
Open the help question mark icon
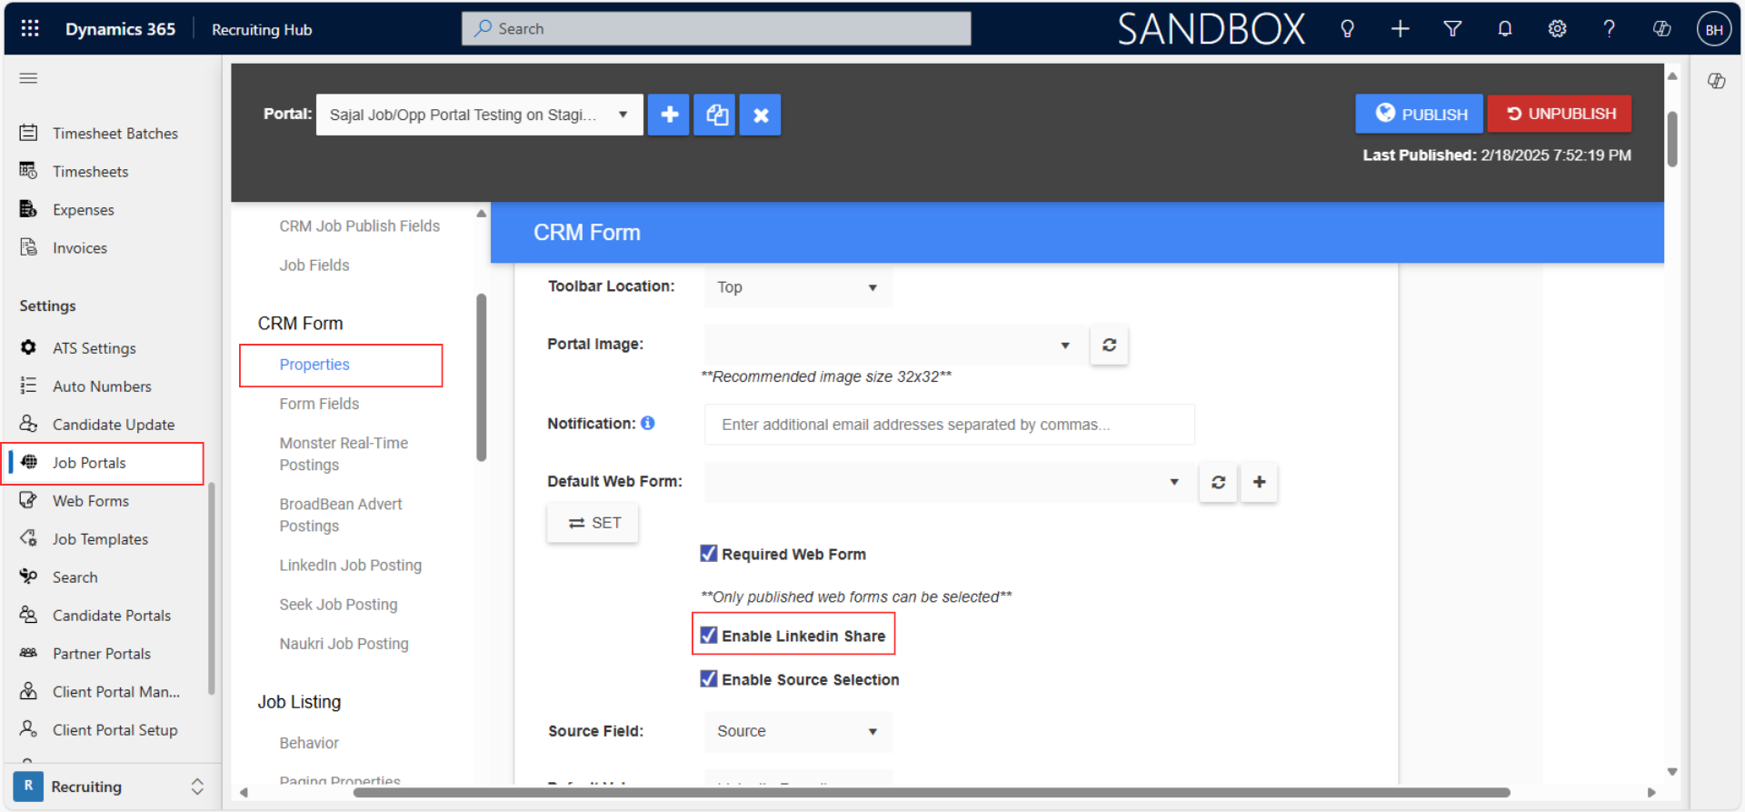click(x=1609, y=29)
